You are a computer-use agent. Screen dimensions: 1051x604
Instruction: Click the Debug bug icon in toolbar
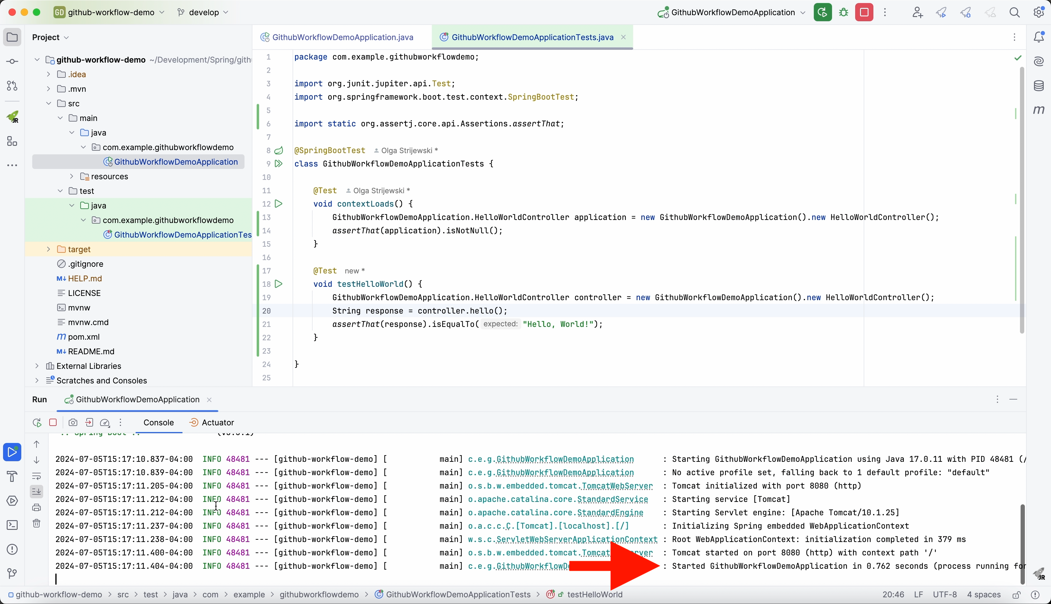click(844, 12)
